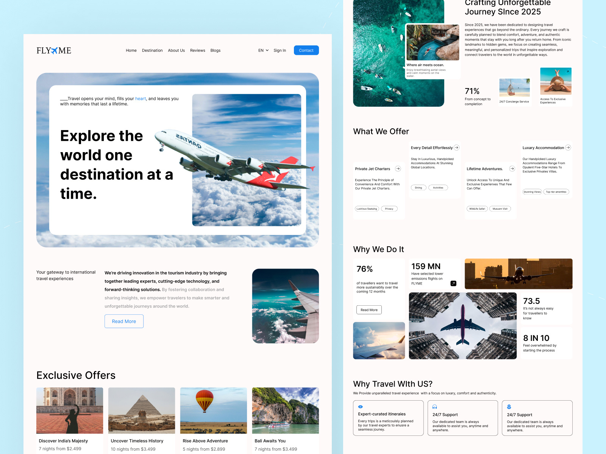Viewport: 606px width, 454px height.
Task: Click Read More under the innovation paragraph
Action: [x=124, y=321]
